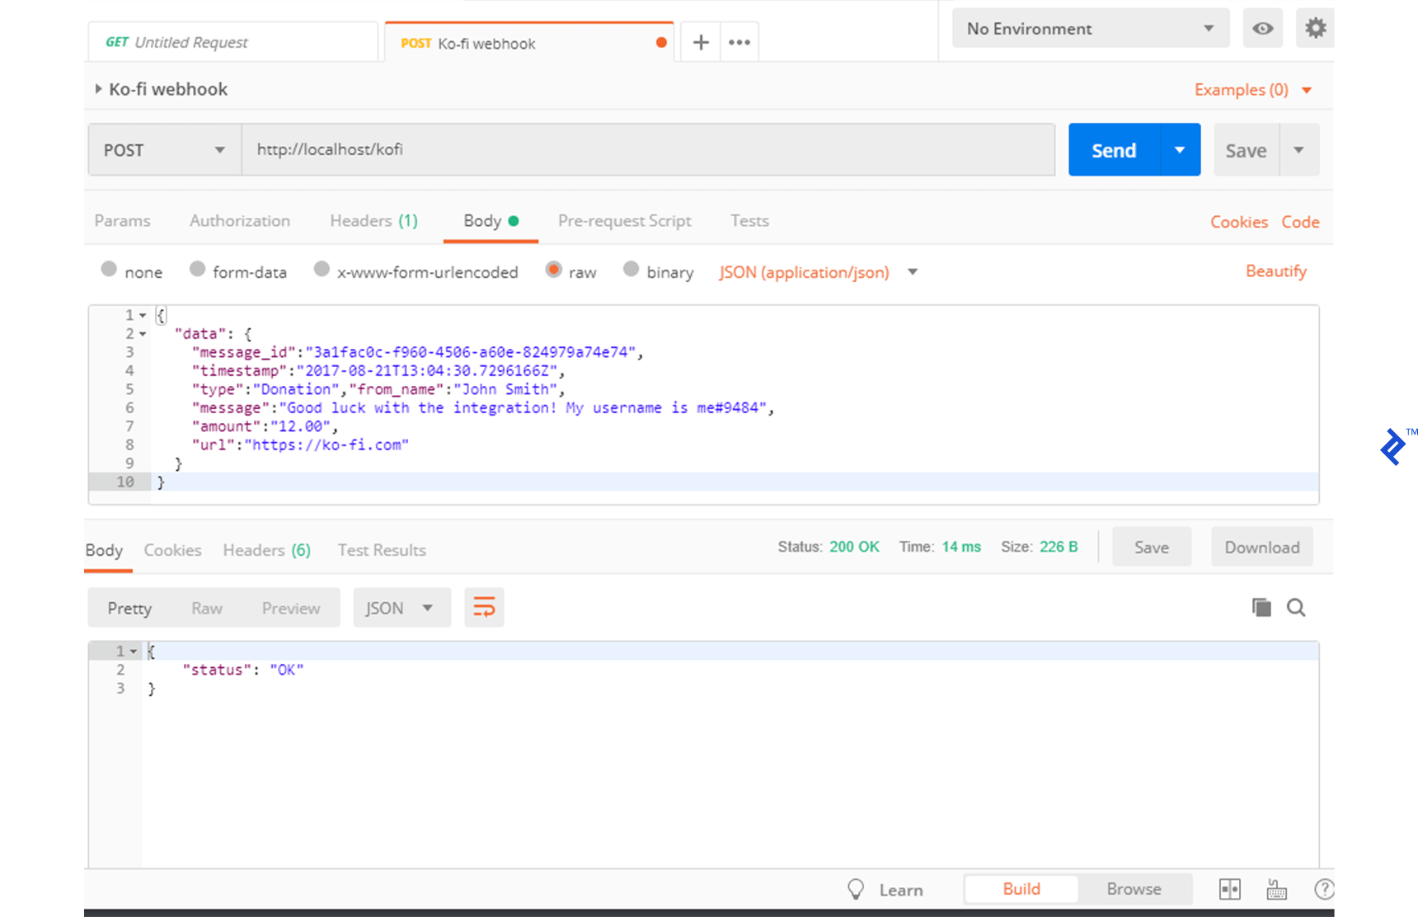Open the No Environment dropdown
The width and height of the screenshot is (1418, 917).
point(1090,28)
